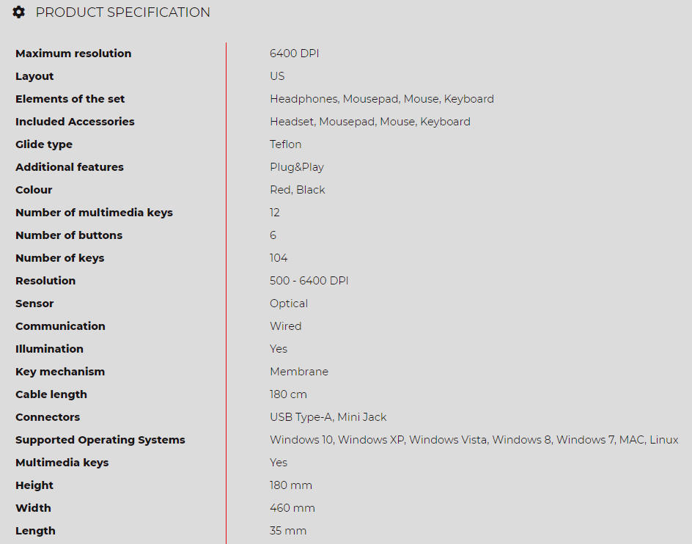692x544 pixels.
Task: Click the 500 - 6400 DPI resolution value
Action: (309, 281)
